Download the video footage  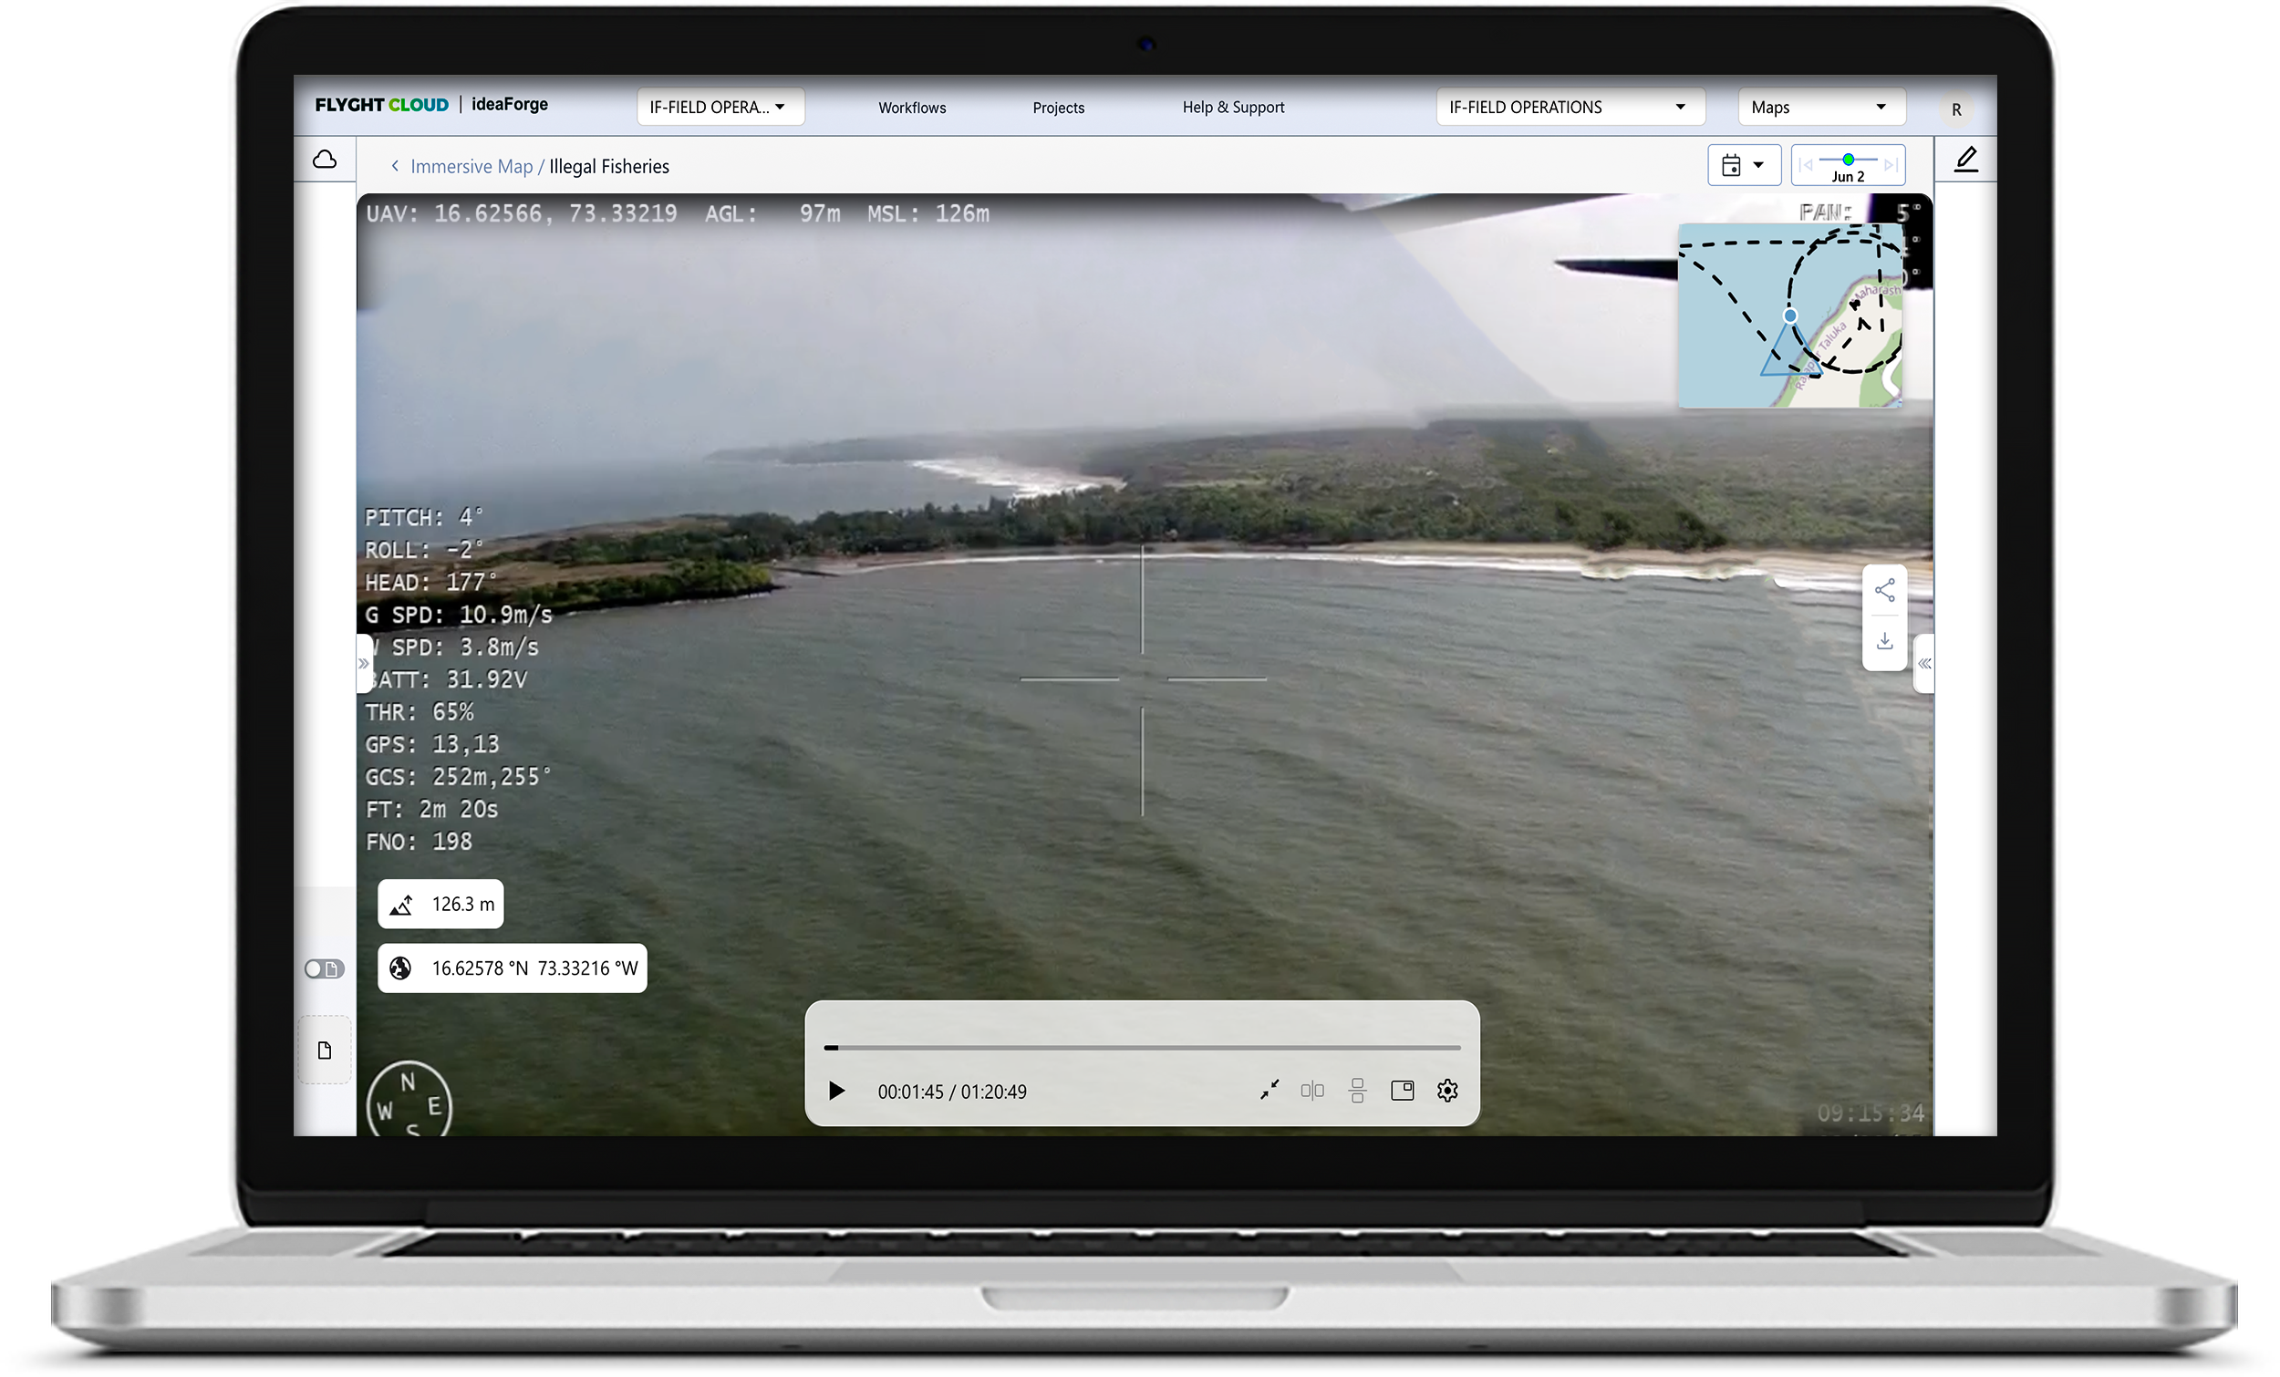tap(1884, 641)
